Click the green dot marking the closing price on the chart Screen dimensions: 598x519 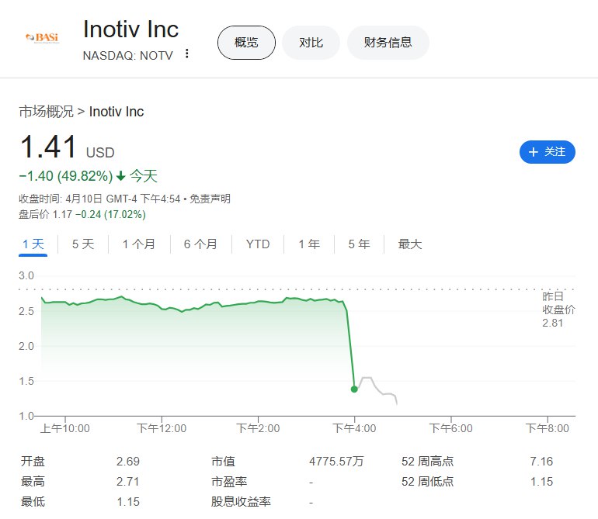[x=354, y=389]
